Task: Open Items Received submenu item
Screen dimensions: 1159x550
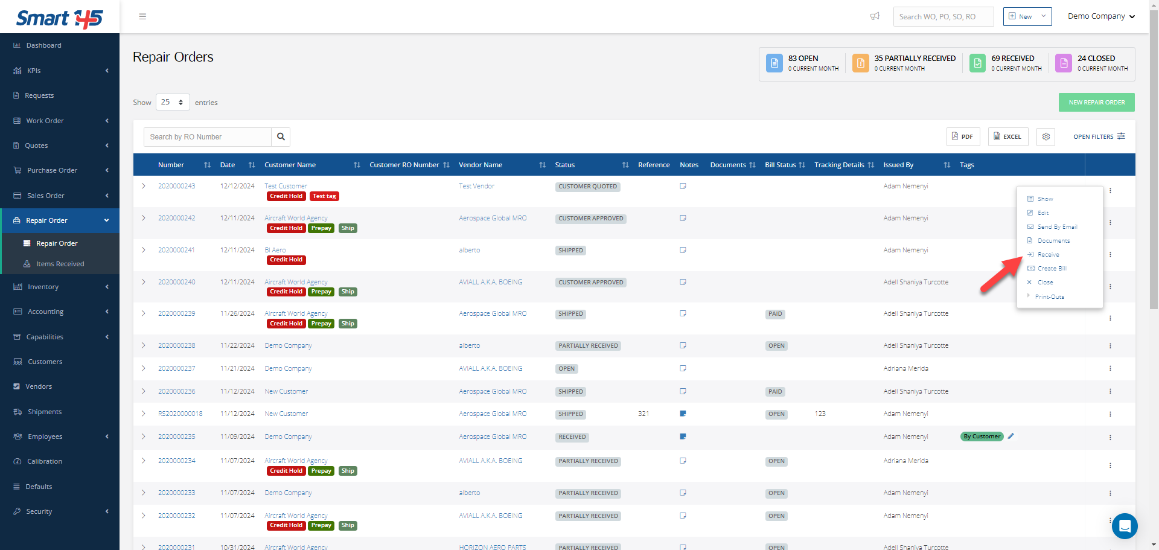Action: (60, 264)
